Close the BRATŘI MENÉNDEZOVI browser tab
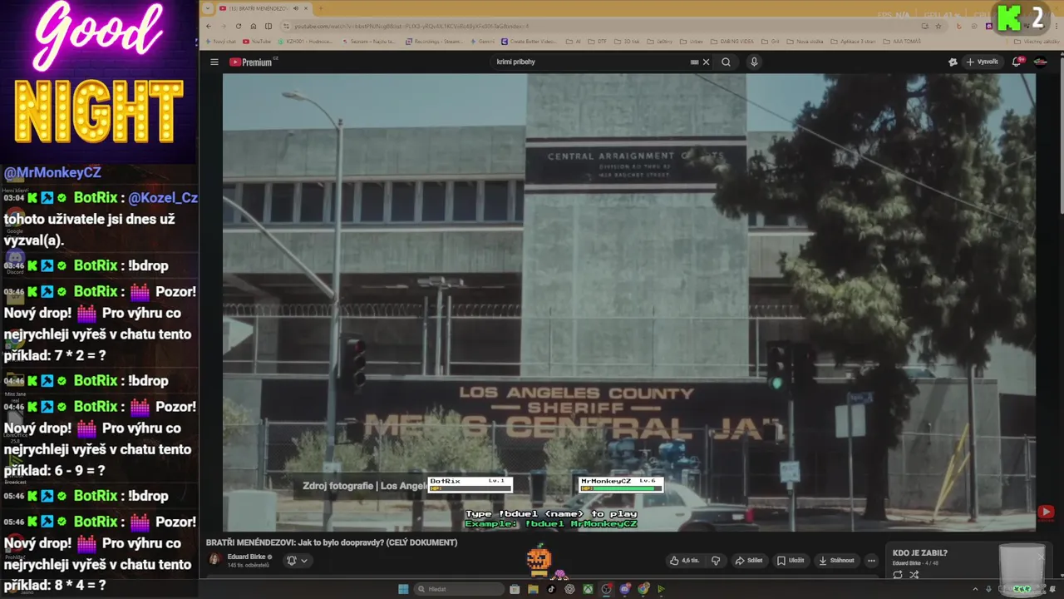 [306, 8]
